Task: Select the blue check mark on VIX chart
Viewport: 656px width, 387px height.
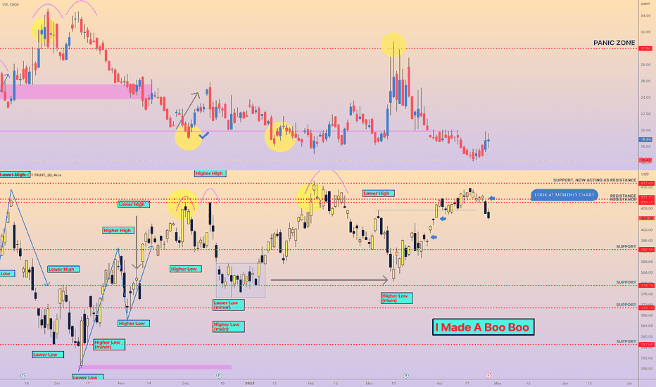Action: point(203,135)
